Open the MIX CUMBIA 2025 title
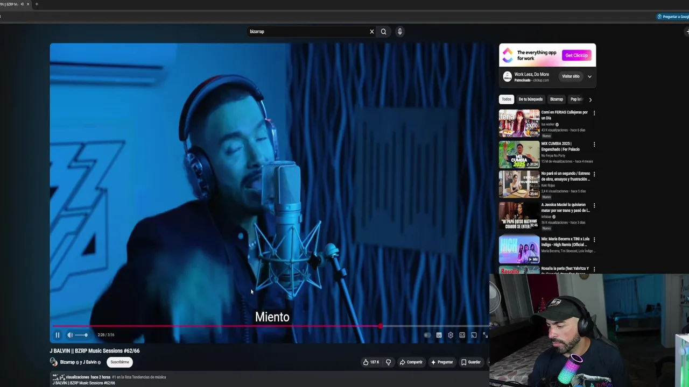 [x=561, y=147]
